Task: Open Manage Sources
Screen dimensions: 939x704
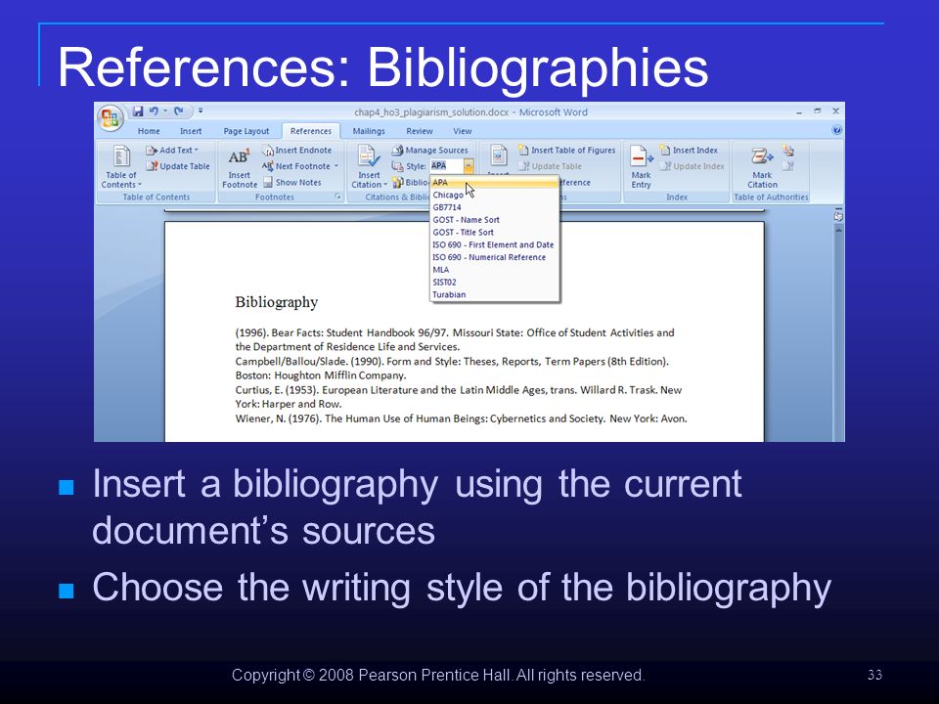Action: (x=430, y=151)
